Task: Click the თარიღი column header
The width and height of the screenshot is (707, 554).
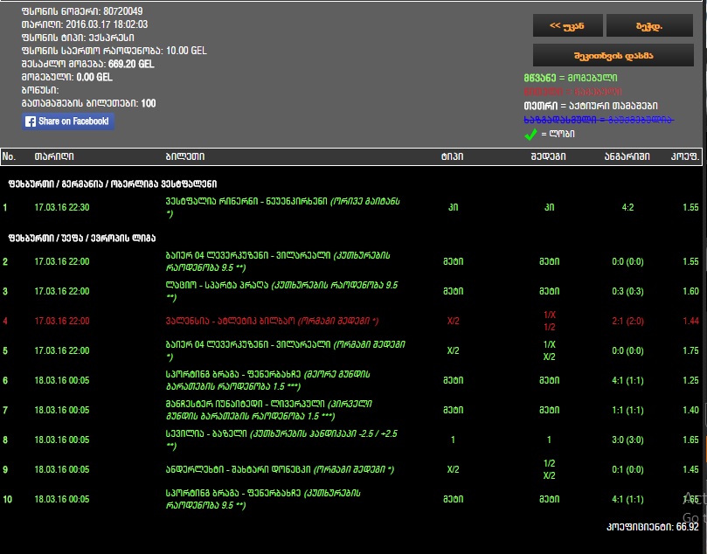Action: (x=53, y=156)
